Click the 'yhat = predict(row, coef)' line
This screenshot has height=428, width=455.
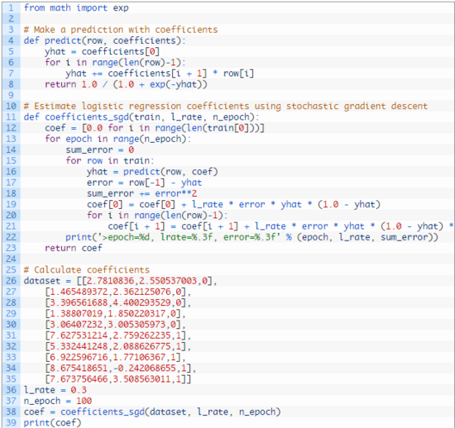(152, 172)
